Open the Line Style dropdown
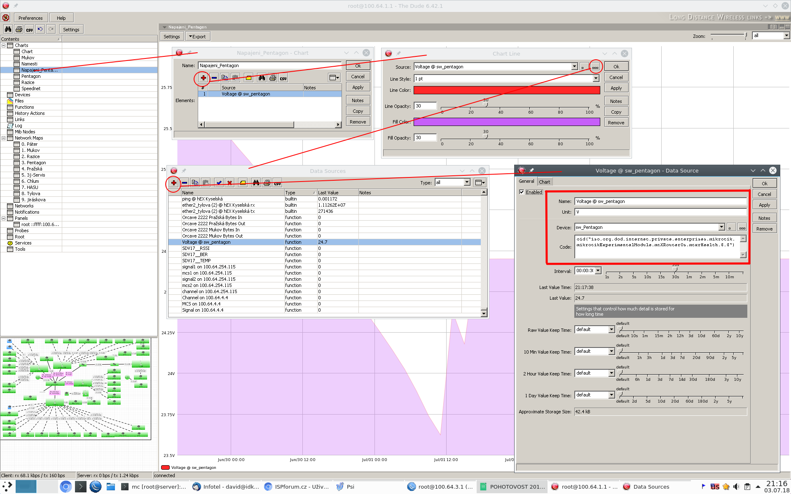Image resolution: width=791 pixels, height=494 pixels. tap(596, 79)
